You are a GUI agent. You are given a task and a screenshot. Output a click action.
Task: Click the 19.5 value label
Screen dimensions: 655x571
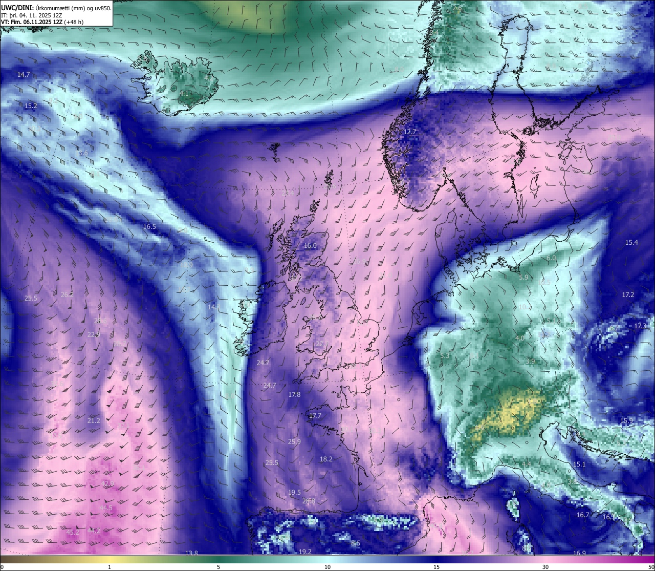click(294, 493)
